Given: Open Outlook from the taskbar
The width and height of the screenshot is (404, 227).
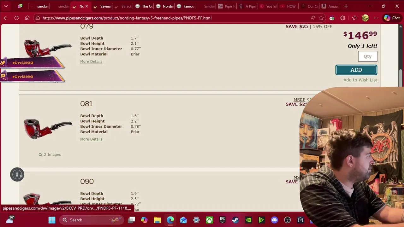Looking at the screenshot, I should (183, 220).
